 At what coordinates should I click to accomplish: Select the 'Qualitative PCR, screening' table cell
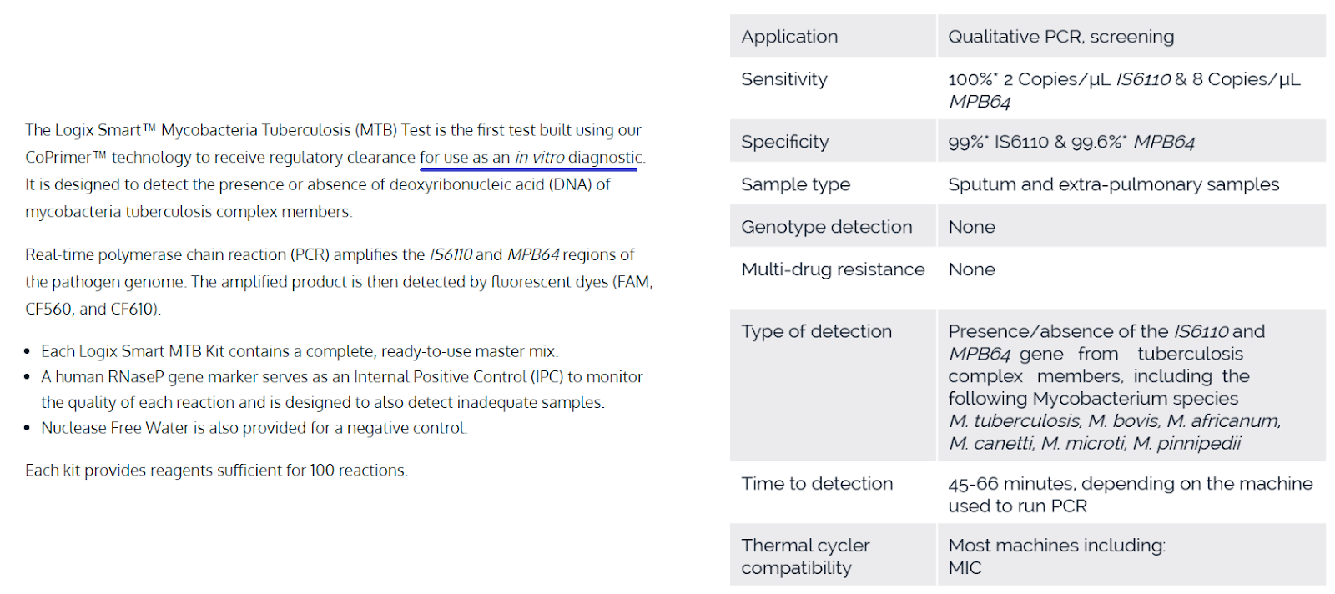coord(1060,37)
